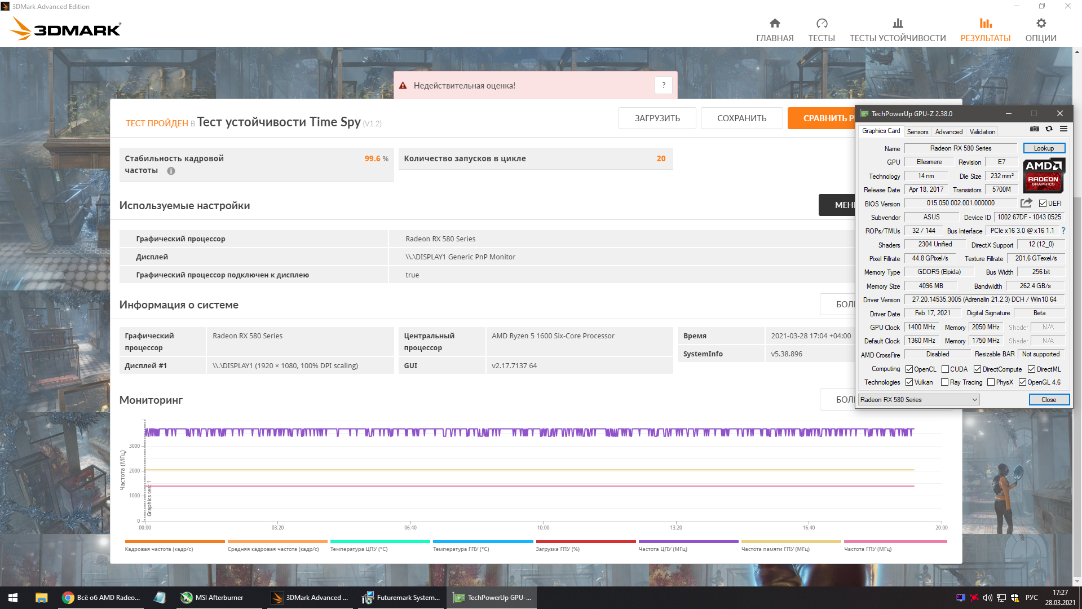The image size is (1082, 609).
Task: Toggle the CUDA checkbox
Action: click(945, 369)
